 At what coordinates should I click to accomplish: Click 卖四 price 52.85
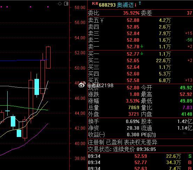coord(133,27)
